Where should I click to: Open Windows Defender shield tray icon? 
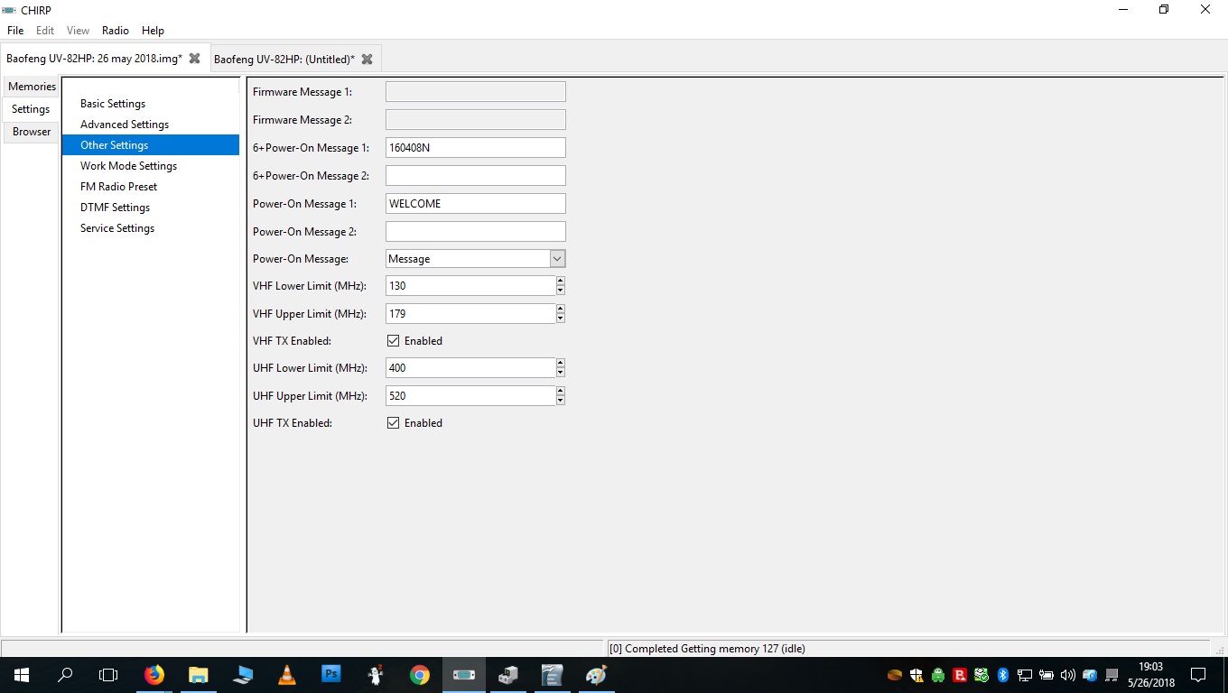916,675
